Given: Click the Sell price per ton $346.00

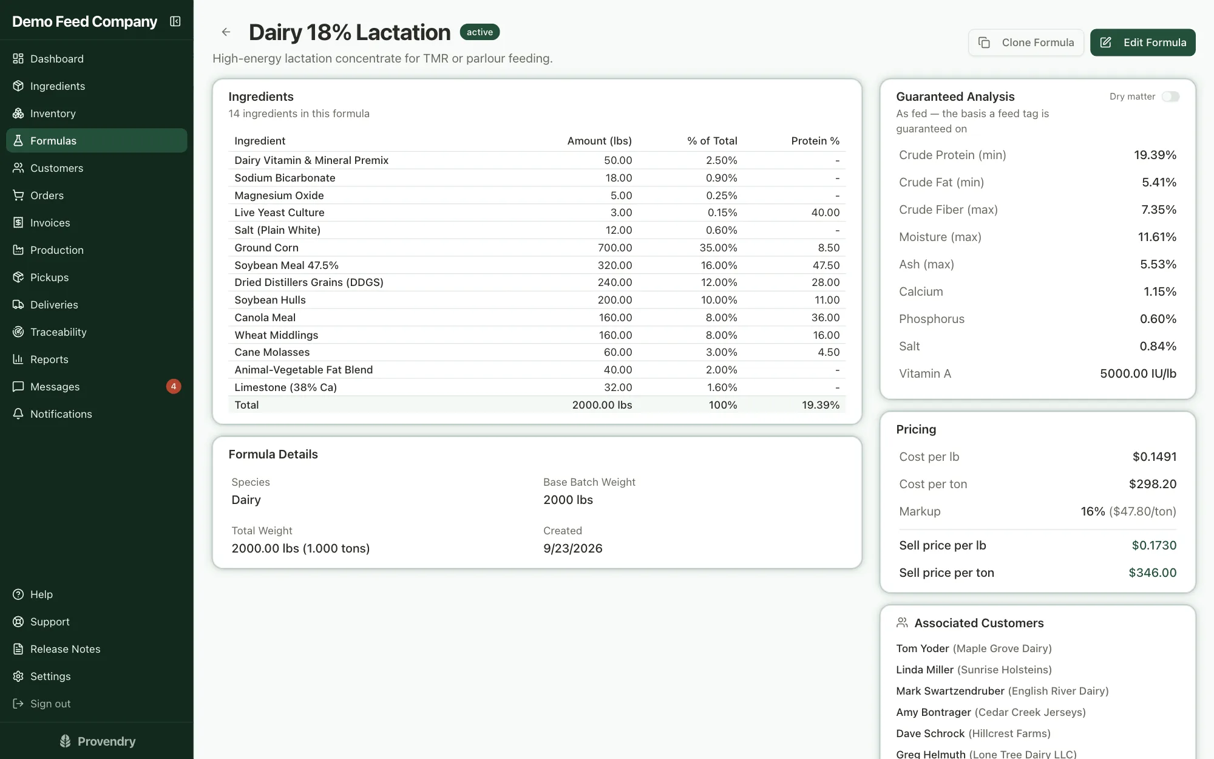Looking at the screenshot, I should coord(1152,573).
